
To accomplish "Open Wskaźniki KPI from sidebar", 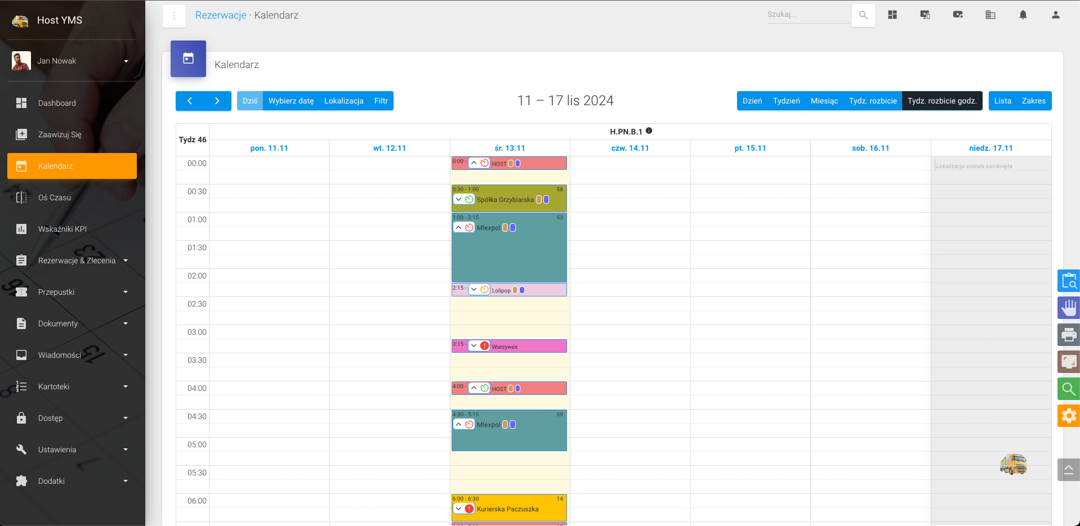I will click(63, 229).
